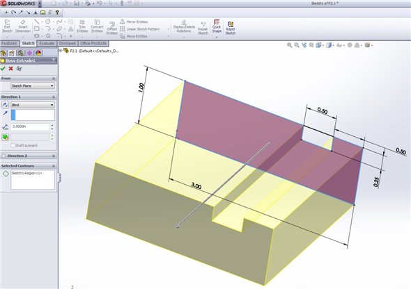Image resolution: width=411 pixels, height=289 pixels.
Task: Open the Quick Snaps dropdown arrow
Action: 217,38
